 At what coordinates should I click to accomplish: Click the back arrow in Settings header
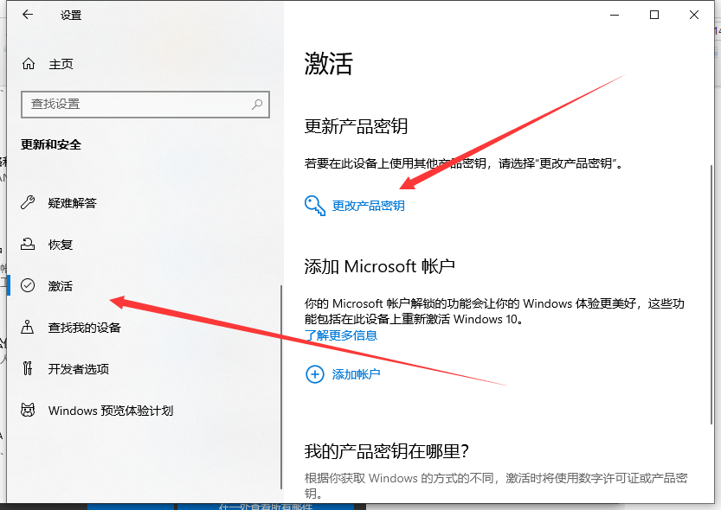point(28,15)
